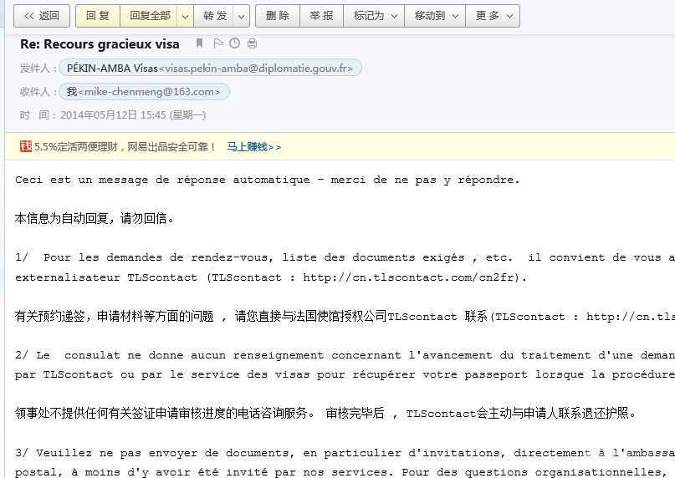
Task: Click the recipient mike-chenmeng@163.com chip
Action: point(144,92)
